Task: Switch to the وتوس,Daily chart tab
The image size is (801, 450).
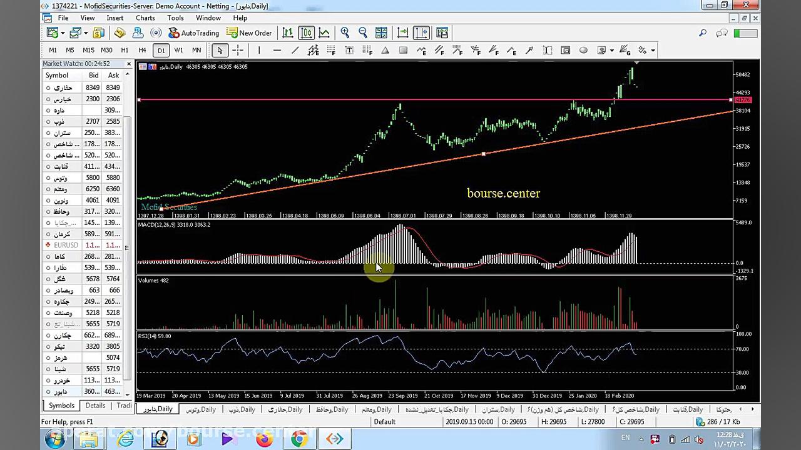Action: click(x=200, y=409)
